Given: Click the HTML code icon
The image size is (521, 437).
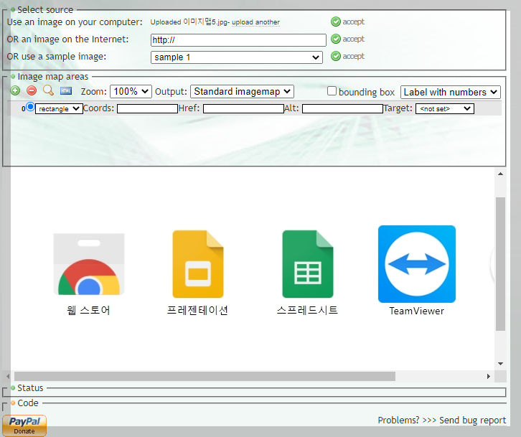Looking at the screenshot, I should tap(66, 90).
